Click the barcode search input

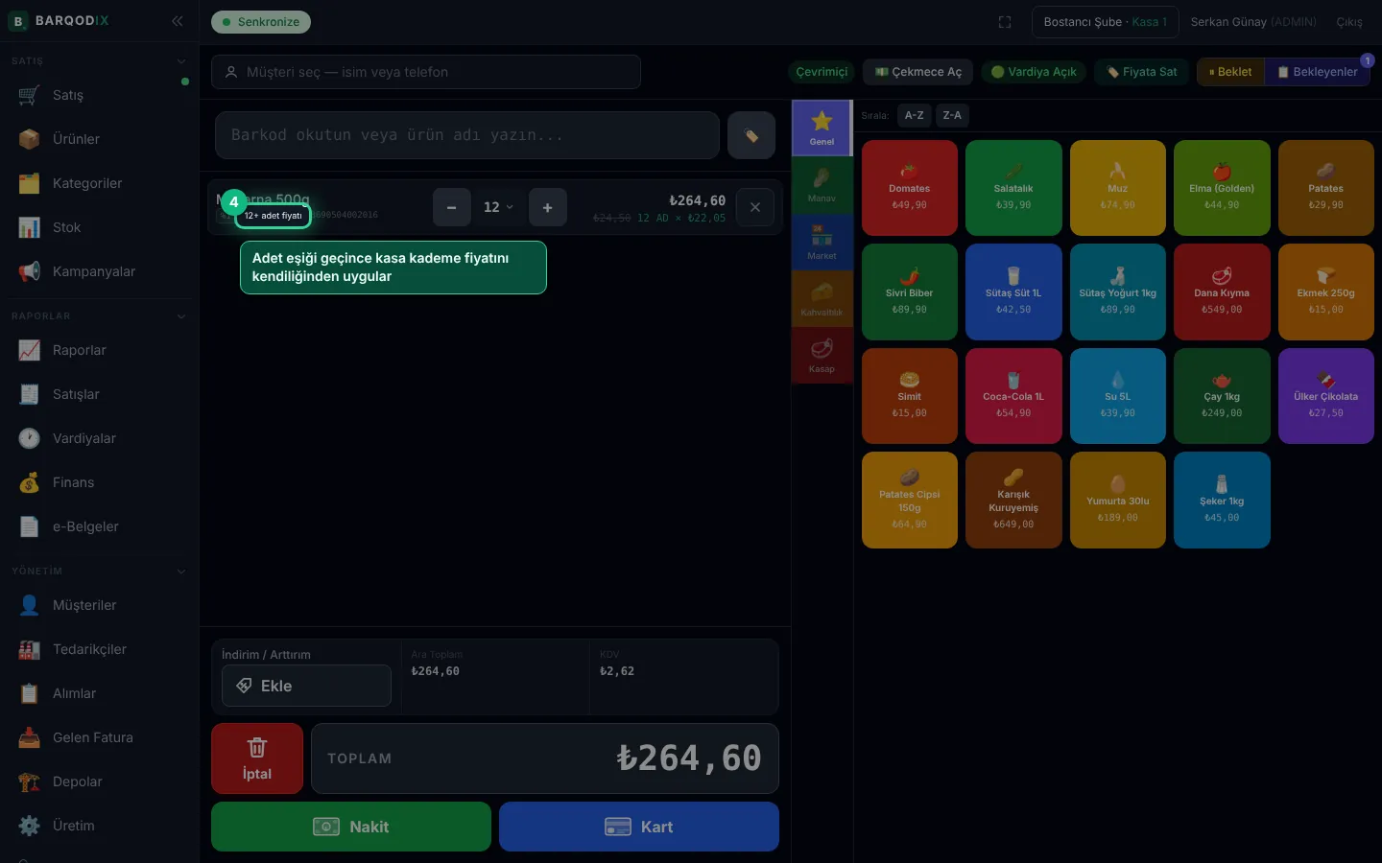[467, 135]
